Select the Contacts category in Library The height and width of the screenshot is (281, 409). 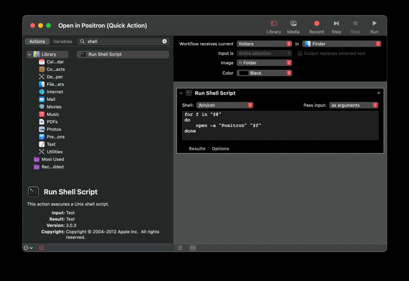point(52,69)
